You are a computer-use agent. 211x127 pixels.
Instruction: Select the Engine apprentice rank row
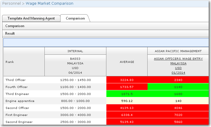coord(20,101)
